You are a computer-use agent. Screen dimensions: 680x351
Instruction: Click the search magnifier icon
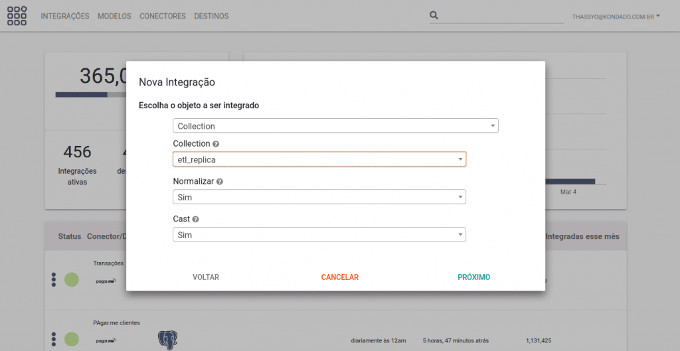[434, 15]
